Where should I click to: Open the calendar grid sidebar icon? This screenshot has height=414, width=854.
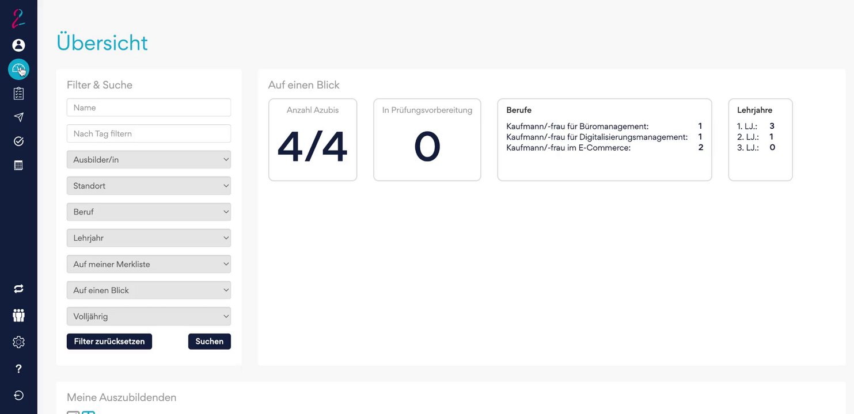pyautogui.click(x=18, y=166)
